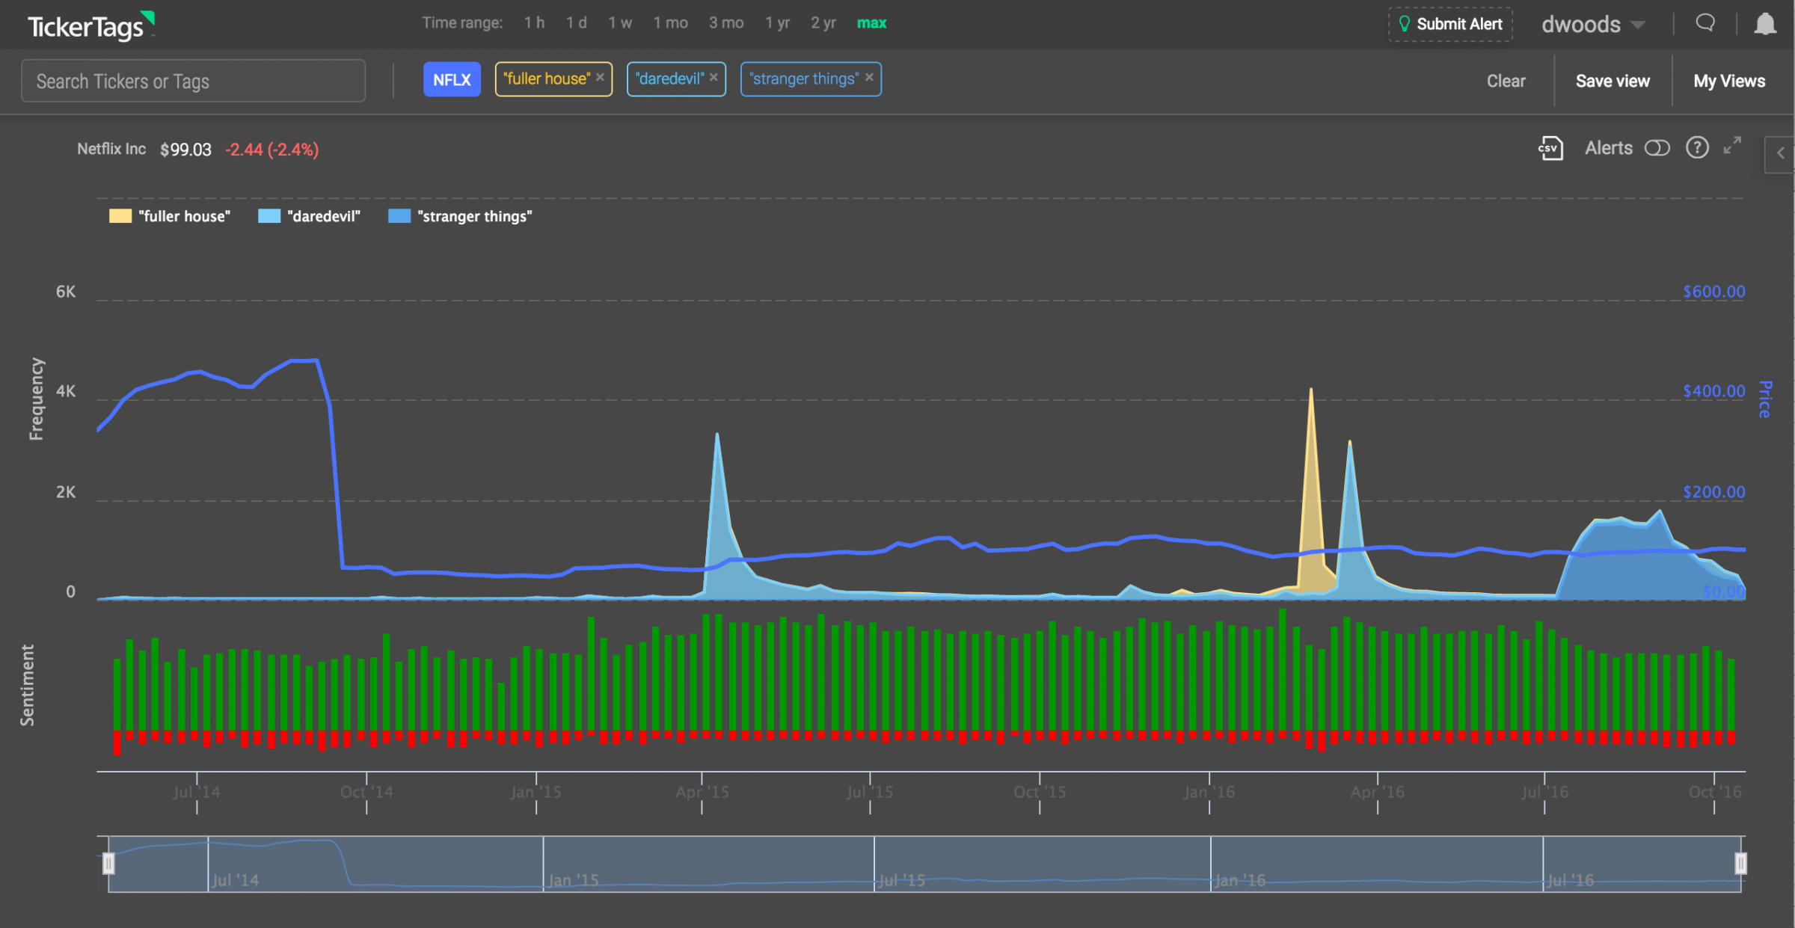The image size is (1795, 928).
Task: Click the Apr '16 axis marker
Action: tap(1377, 792)
